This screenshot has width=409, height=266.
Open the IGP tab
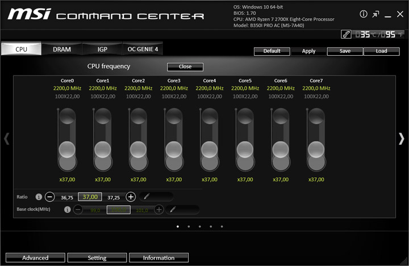pyautogui.click(x=102, y=49)
